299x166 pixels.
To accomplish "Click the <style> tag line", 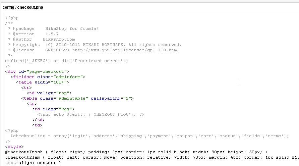I will pyautogui.click(x=14, y=147).
